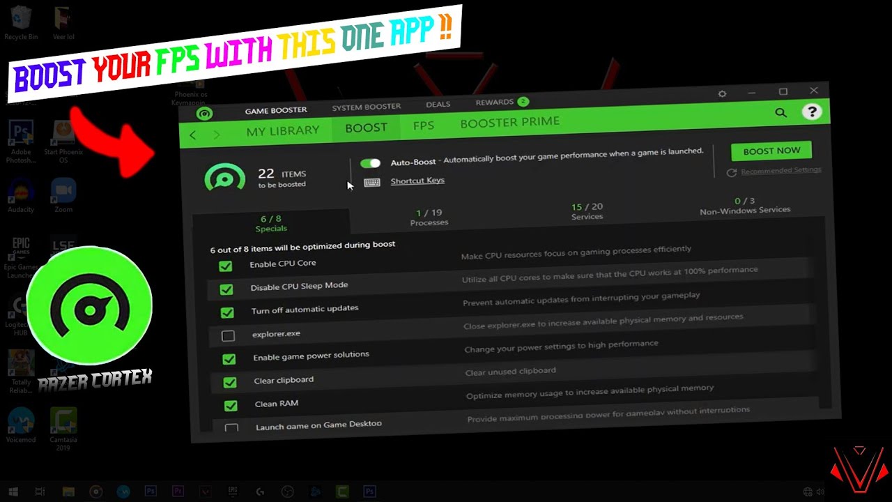The width and height of the screenshot is (892, 502).
Task: Open Audacity desktop shortcut
Action: tap(21, 197)
